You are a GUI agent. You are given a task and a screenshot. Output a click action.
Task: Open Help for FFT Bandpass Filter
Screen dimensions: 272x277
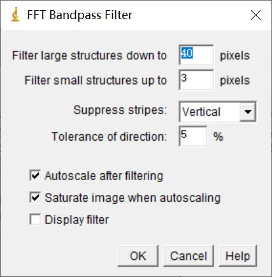pos(238,256)
